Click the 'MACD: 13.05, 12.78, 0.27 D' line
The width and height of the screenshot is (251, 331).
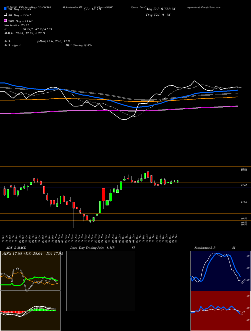pyautogui.click(x=25, y=33)
